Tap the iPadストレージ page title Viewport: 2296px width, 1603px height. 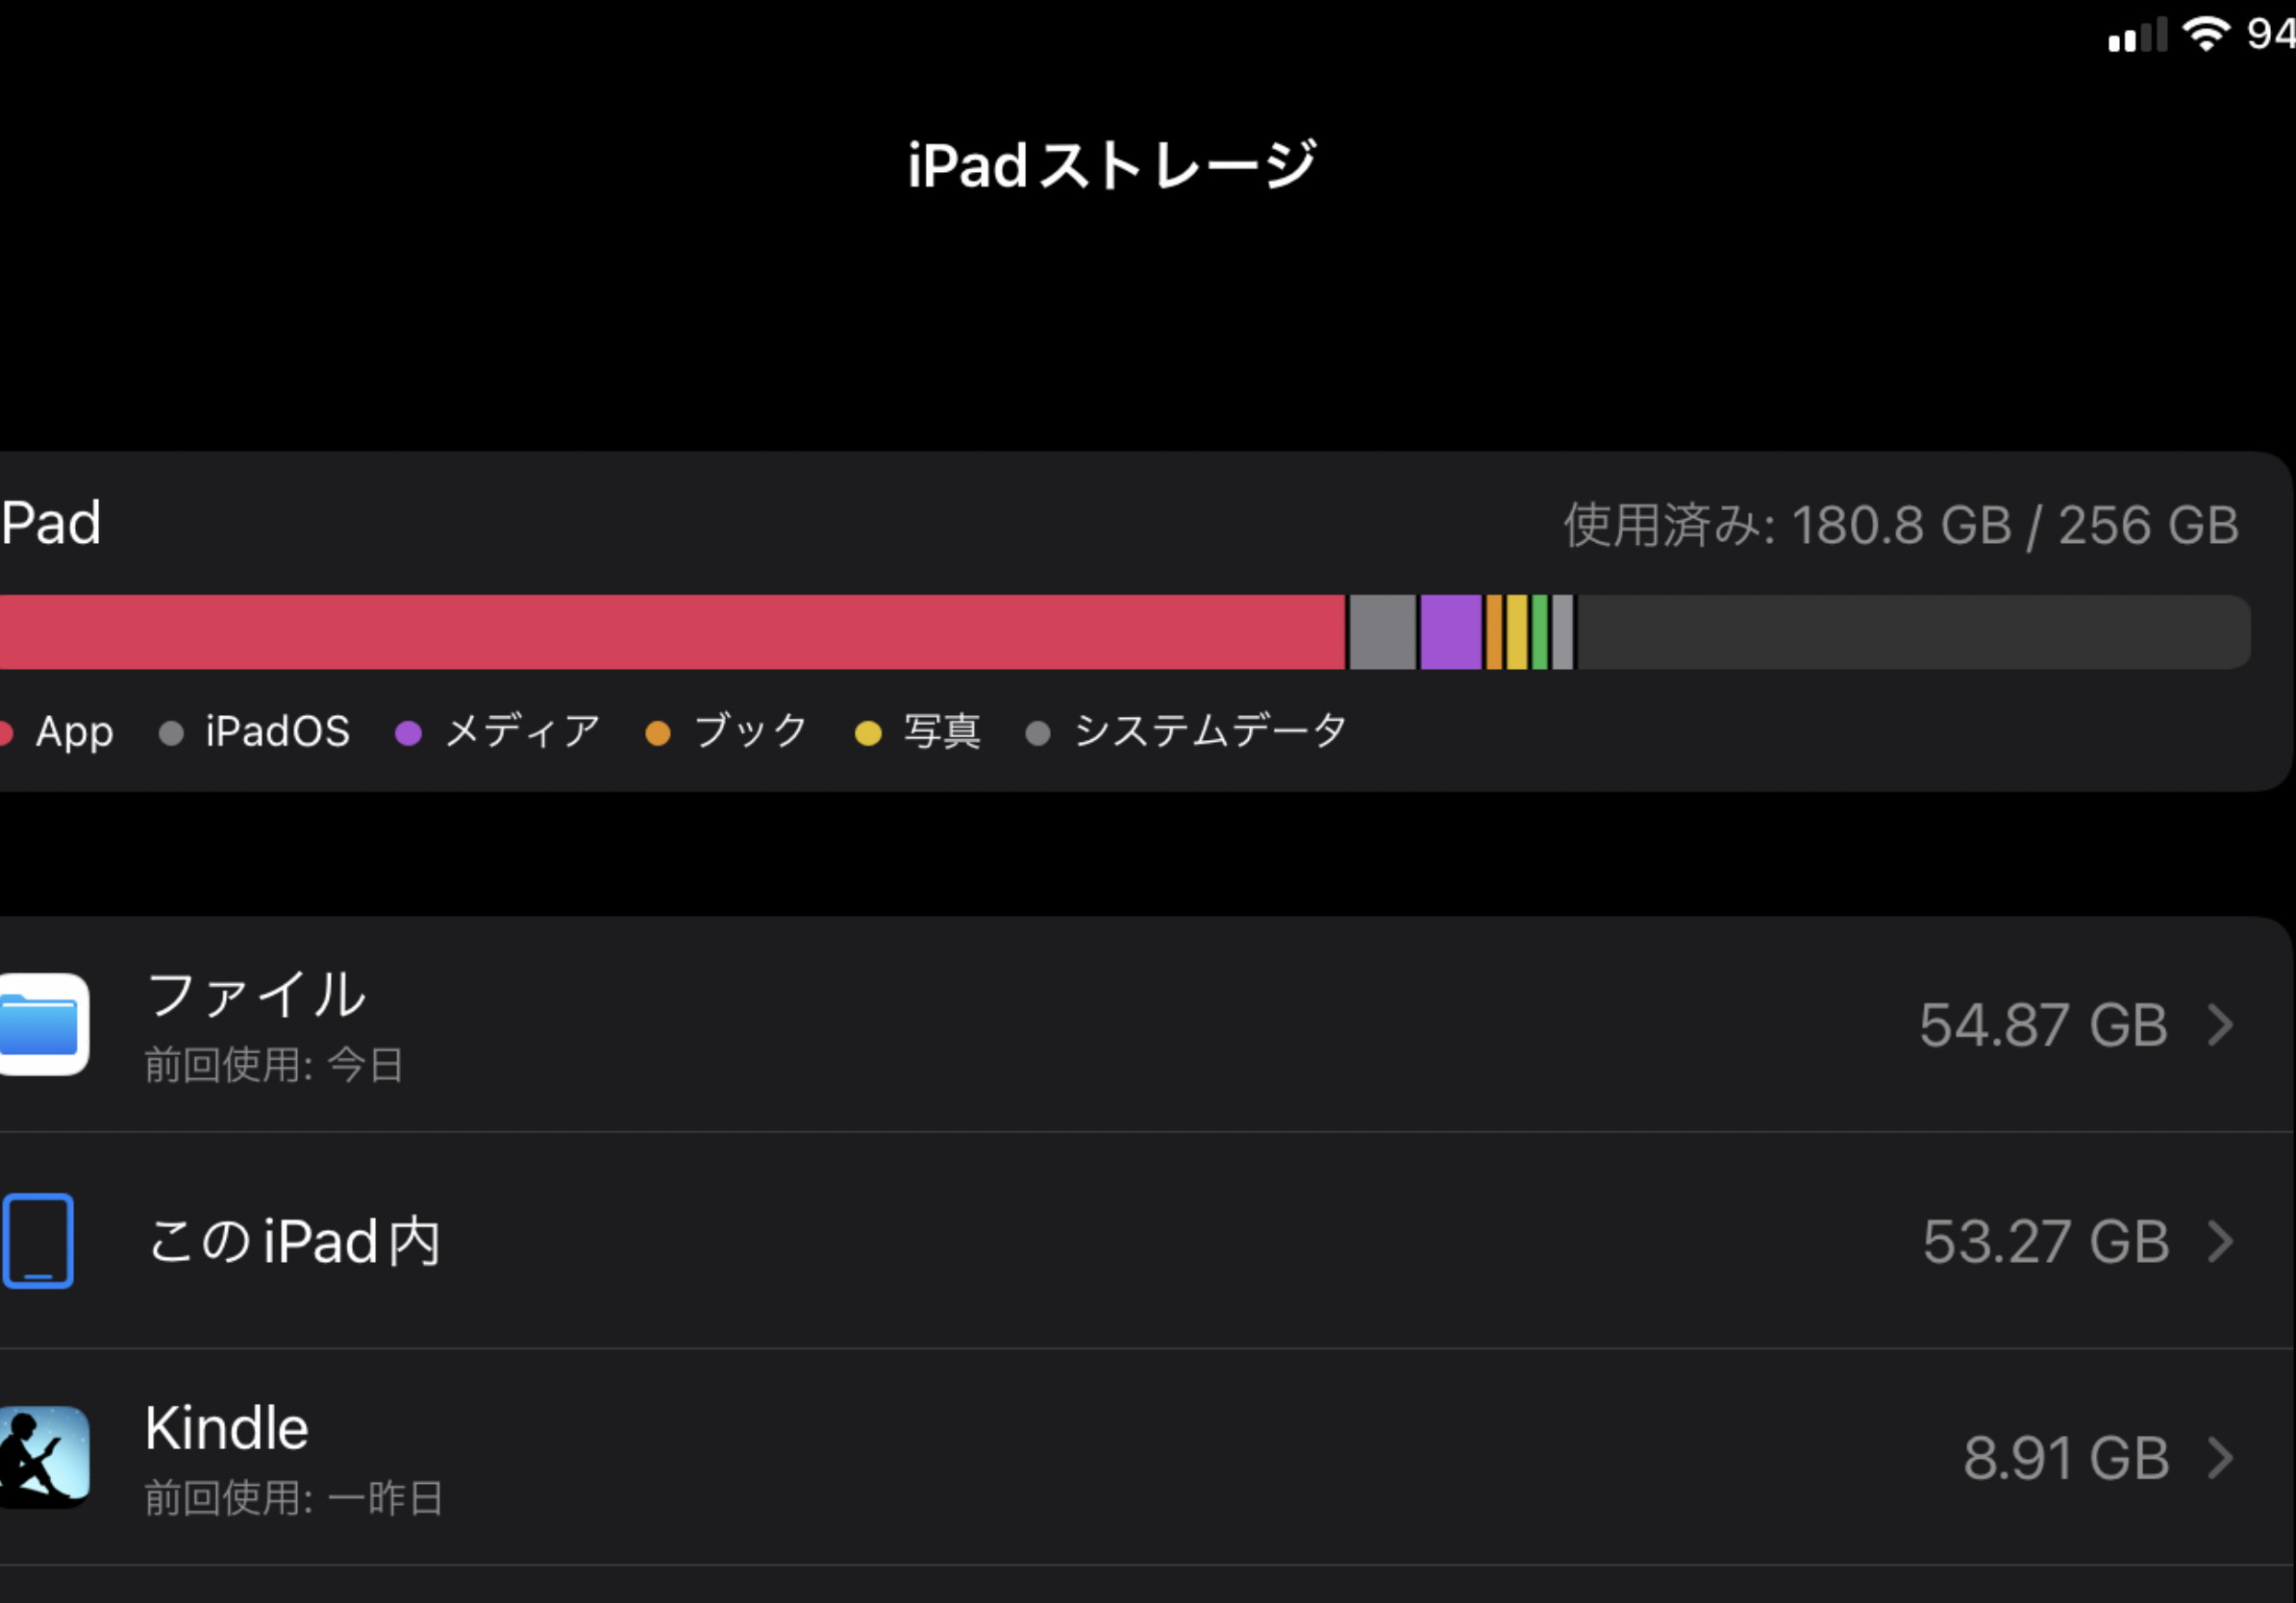(x=1111, y=166)
